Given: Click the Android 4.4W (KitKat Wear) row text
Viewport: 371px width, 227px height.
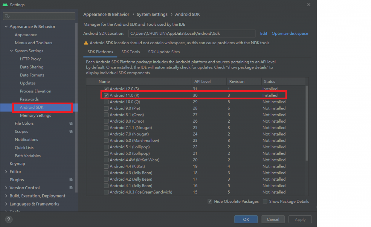Looking at the screenshot, I should point(134,160).
